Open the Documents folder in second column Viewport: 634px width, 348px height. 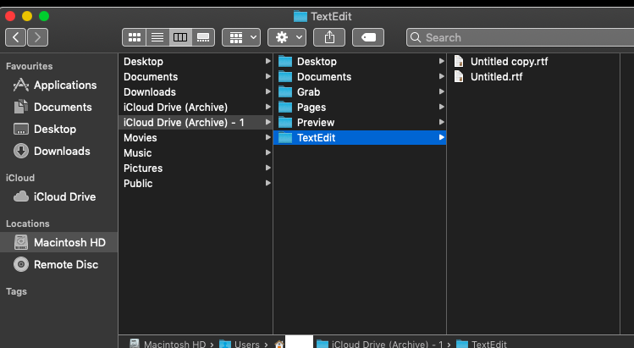360,77
